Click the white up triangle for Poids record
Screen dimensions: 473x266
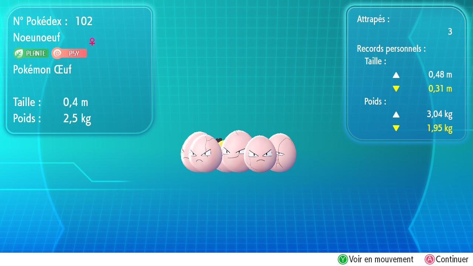(396, 115)
